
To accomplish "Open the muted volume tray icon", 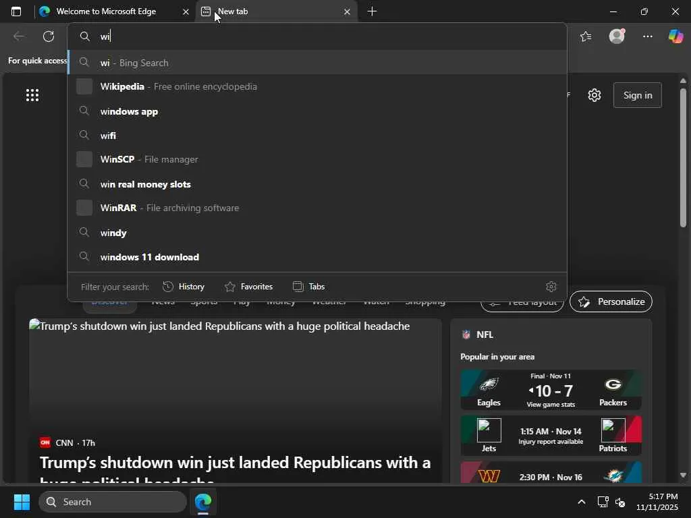I will pyautogui.click(x=620, y=502).
